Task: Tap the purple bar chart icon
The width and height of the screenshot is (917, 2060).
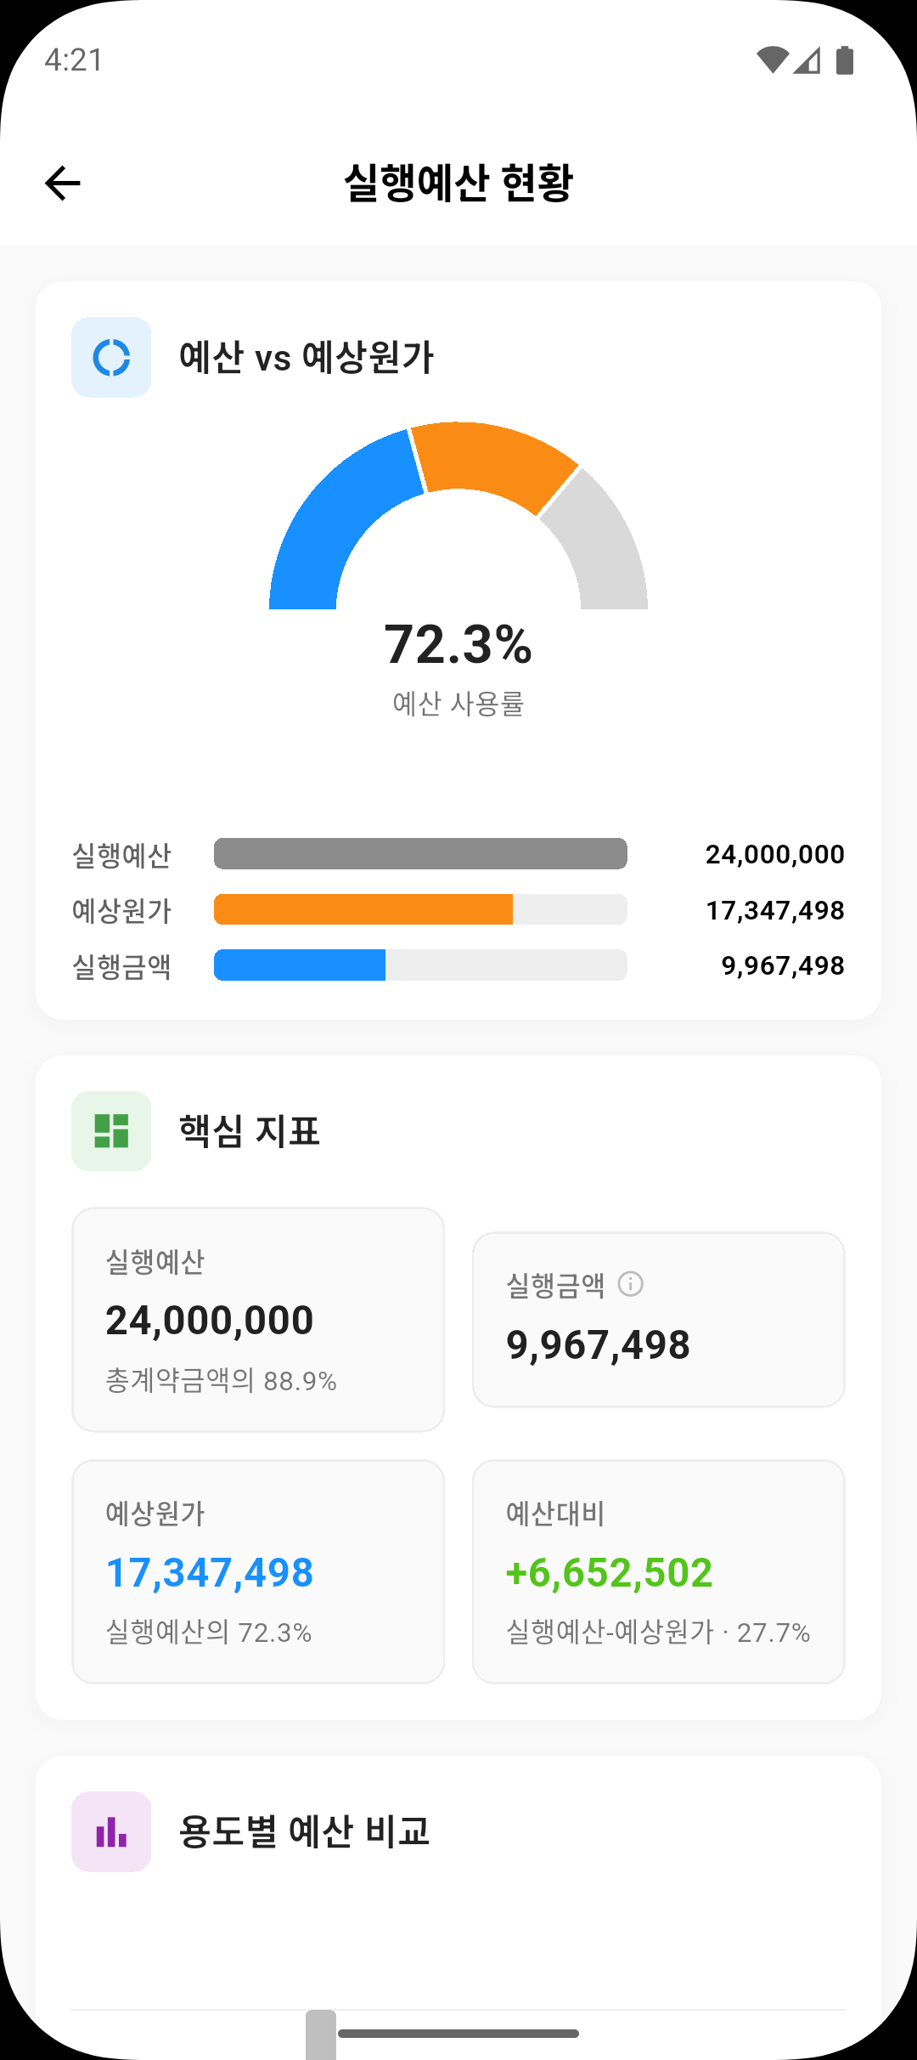Action: (111, 1831)
